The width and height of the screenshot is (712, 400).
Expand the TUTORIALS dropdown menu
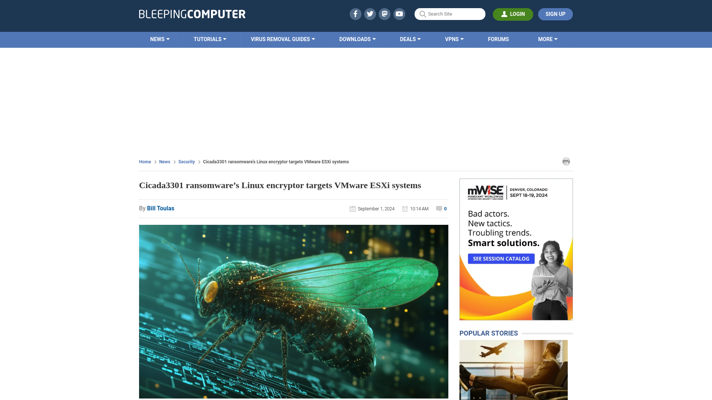(x=210, y=39)
